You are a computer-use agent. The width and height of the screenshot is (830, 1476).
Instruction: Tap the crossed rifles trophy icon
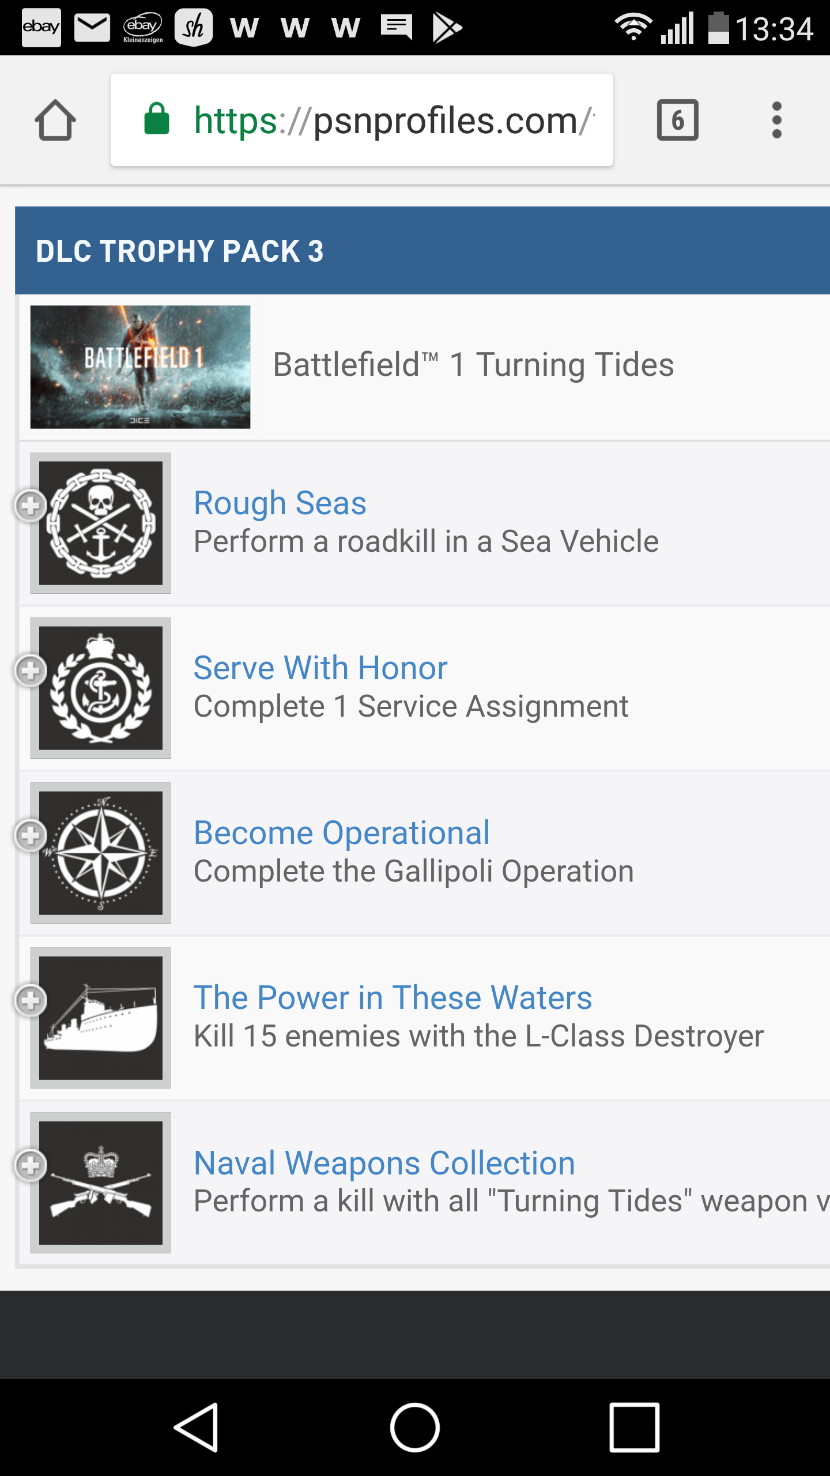[x=101, y=1183]
